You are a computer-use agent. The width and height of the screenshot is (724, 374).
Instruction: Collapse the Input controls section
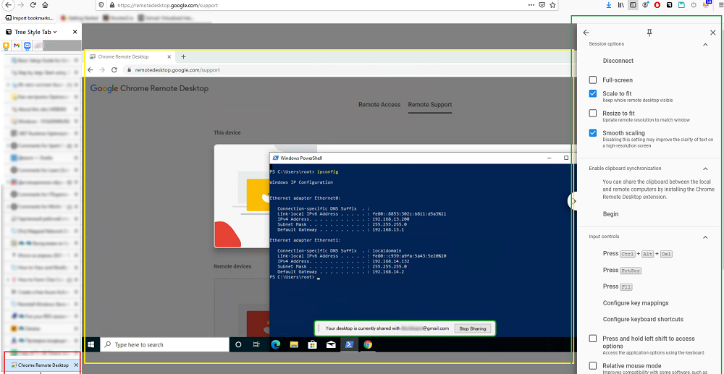705,237
